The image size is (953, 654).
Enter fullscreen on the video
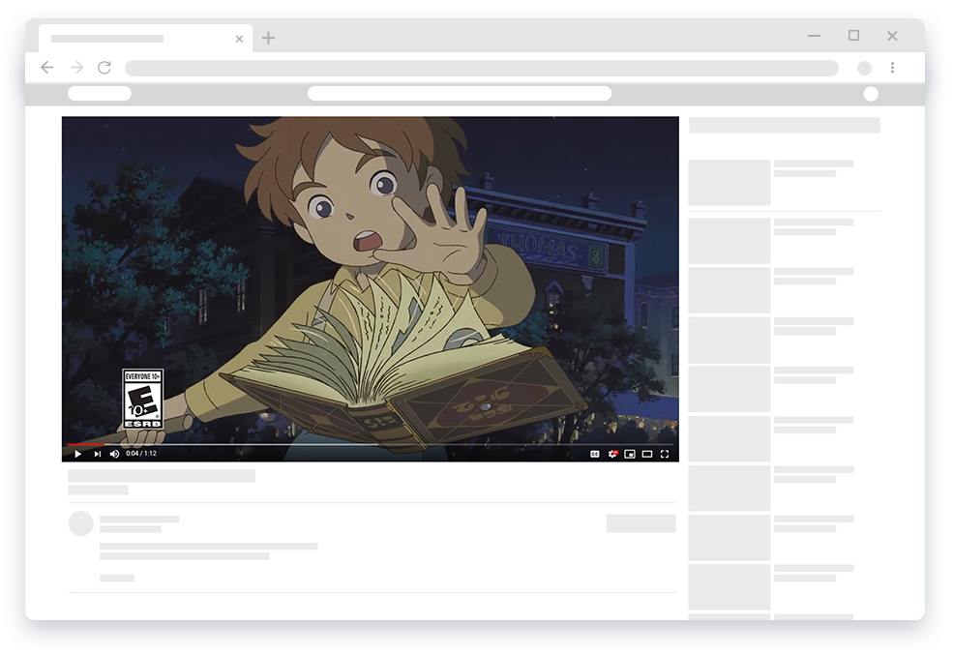point(665,454)
